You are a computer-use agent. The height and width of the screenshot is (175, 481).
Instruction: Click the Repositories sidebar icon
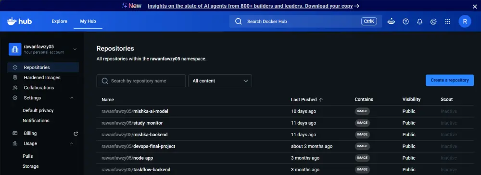pos(15,67)
